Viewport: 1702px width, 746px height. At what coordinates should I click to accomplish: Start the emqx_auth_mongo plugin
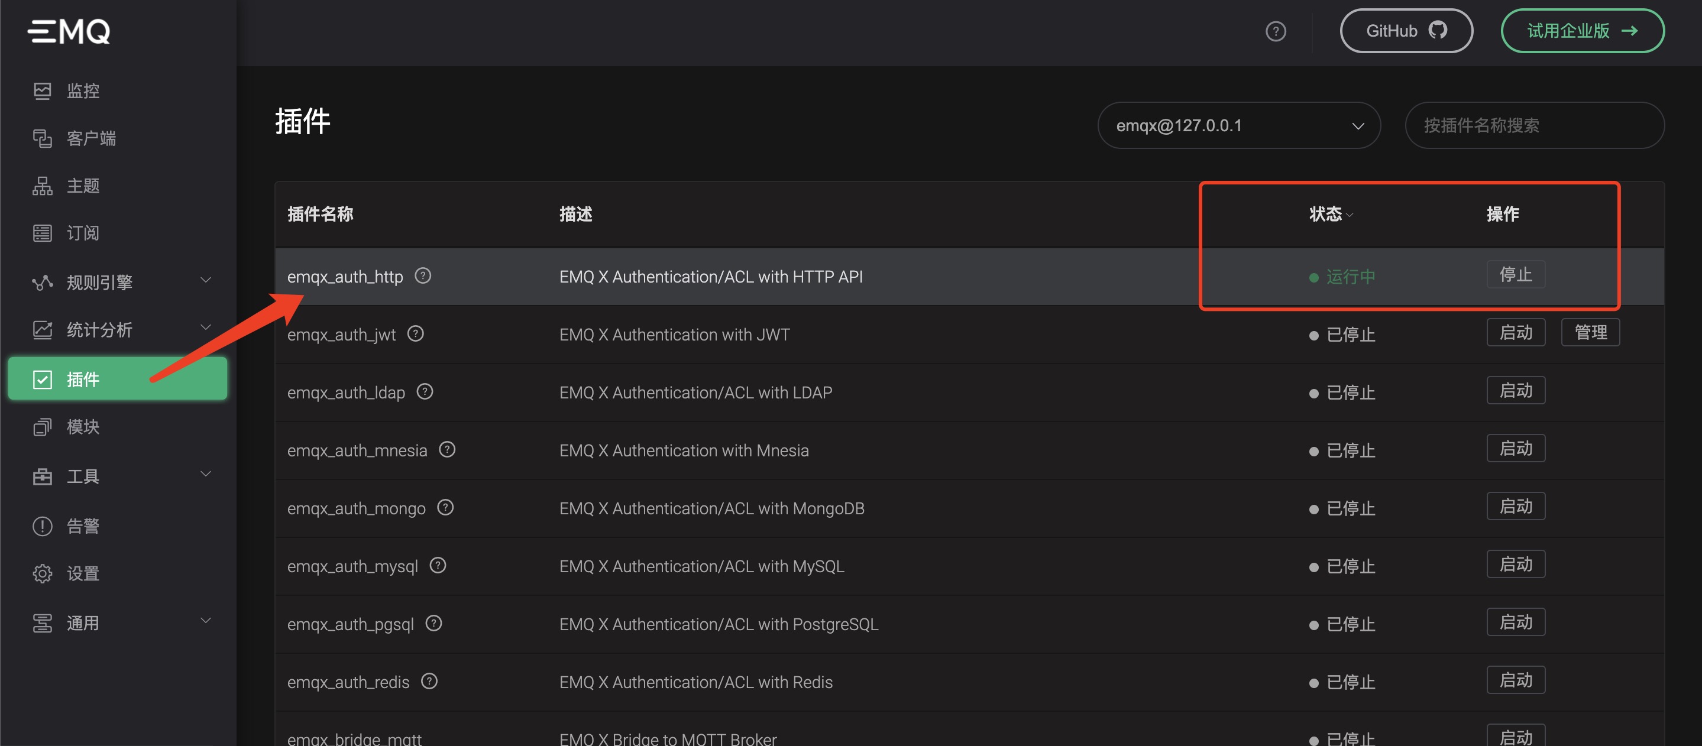point(1516,507)
